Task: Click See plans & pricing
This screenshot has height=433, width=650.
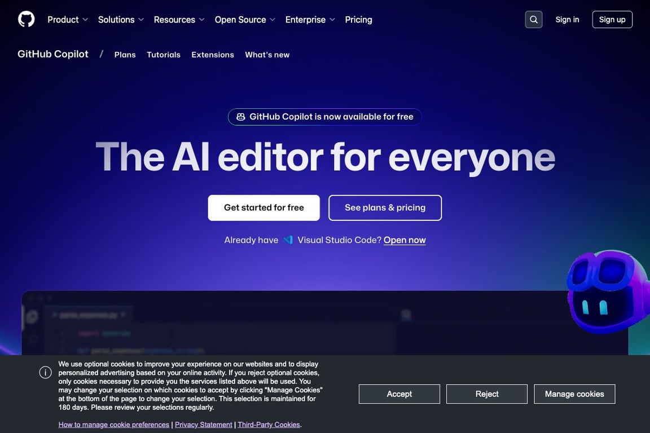Action: [x=385, y=207]
